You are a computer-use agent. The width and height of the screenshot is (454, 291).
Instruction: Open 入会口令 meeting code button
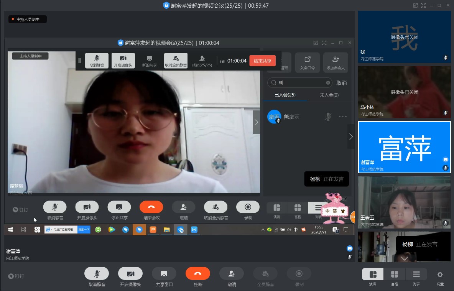click(x=308, y=62)
